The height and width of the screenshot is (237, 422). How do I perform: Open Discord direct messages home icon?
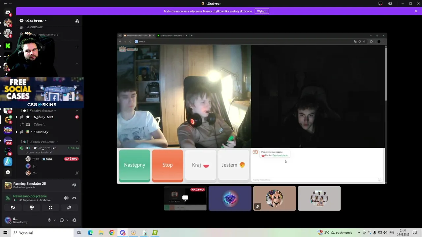point(8,13)
